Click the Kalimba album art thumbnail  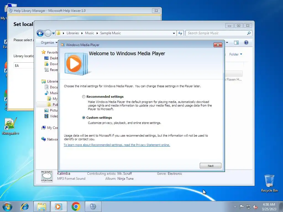pyautogui.click(x=47, y=176)
